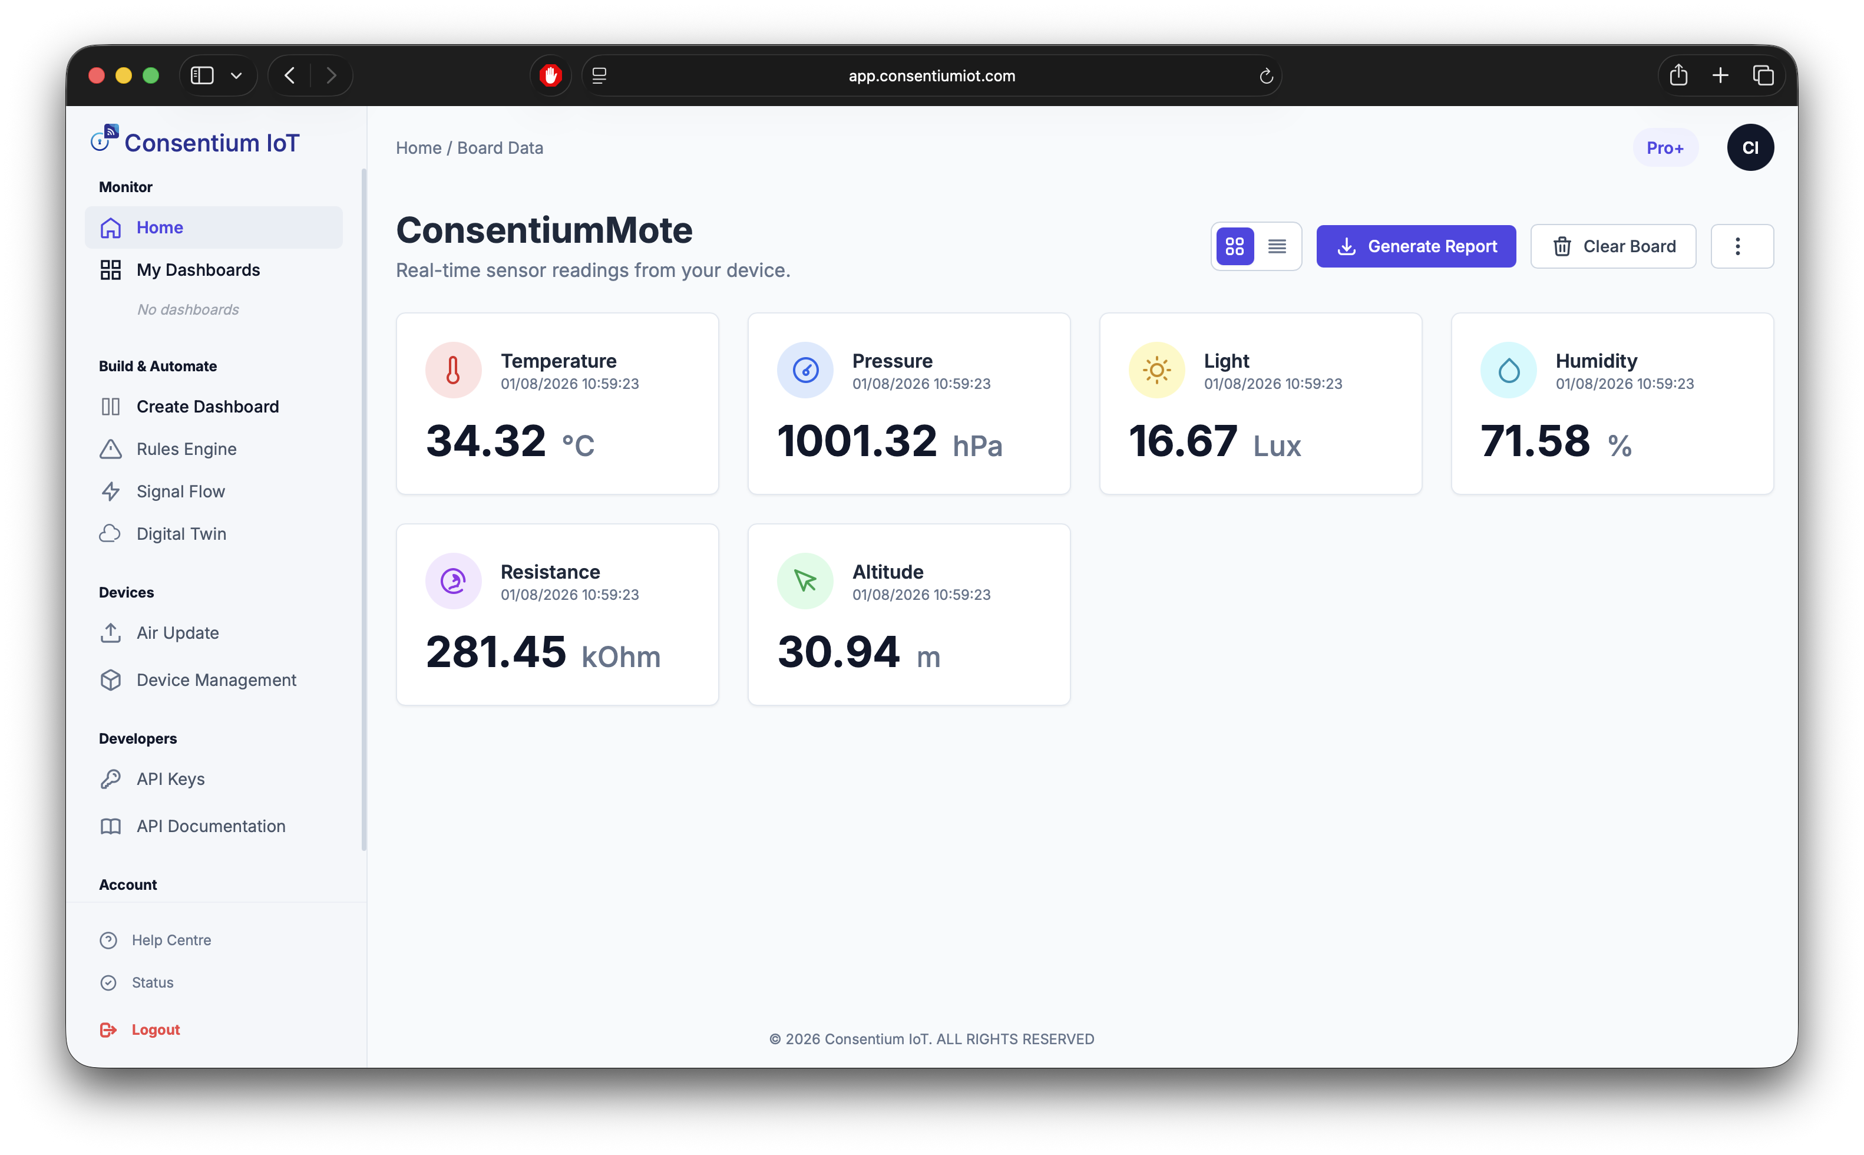Click the Light sun icon
The image size is (1864, 1155).
[1156, 369]
